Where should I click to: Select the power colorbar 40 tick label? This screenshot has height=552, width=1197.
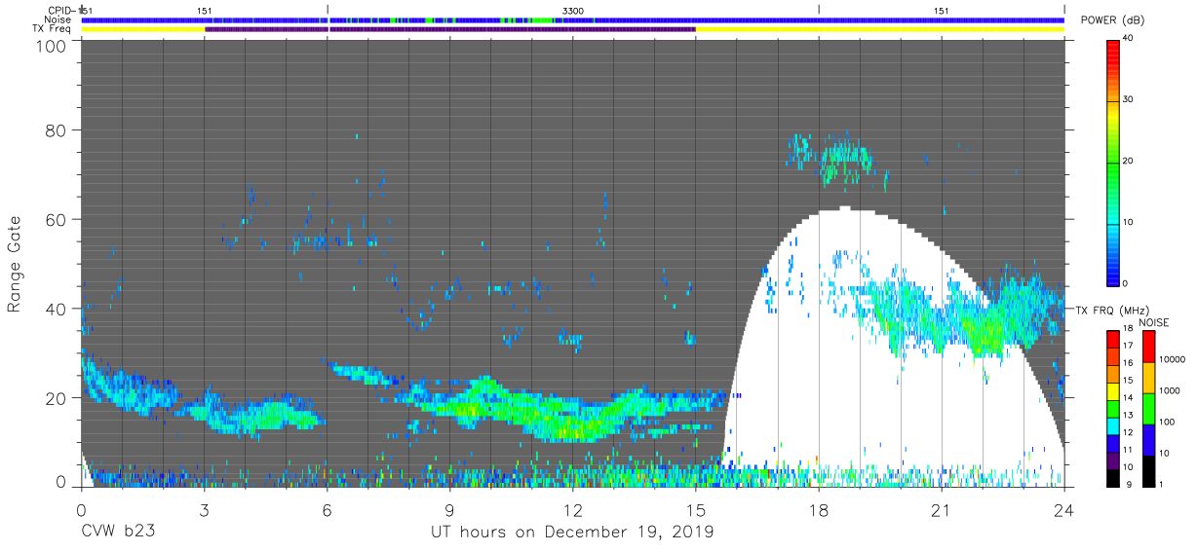tap(1127, 39)
